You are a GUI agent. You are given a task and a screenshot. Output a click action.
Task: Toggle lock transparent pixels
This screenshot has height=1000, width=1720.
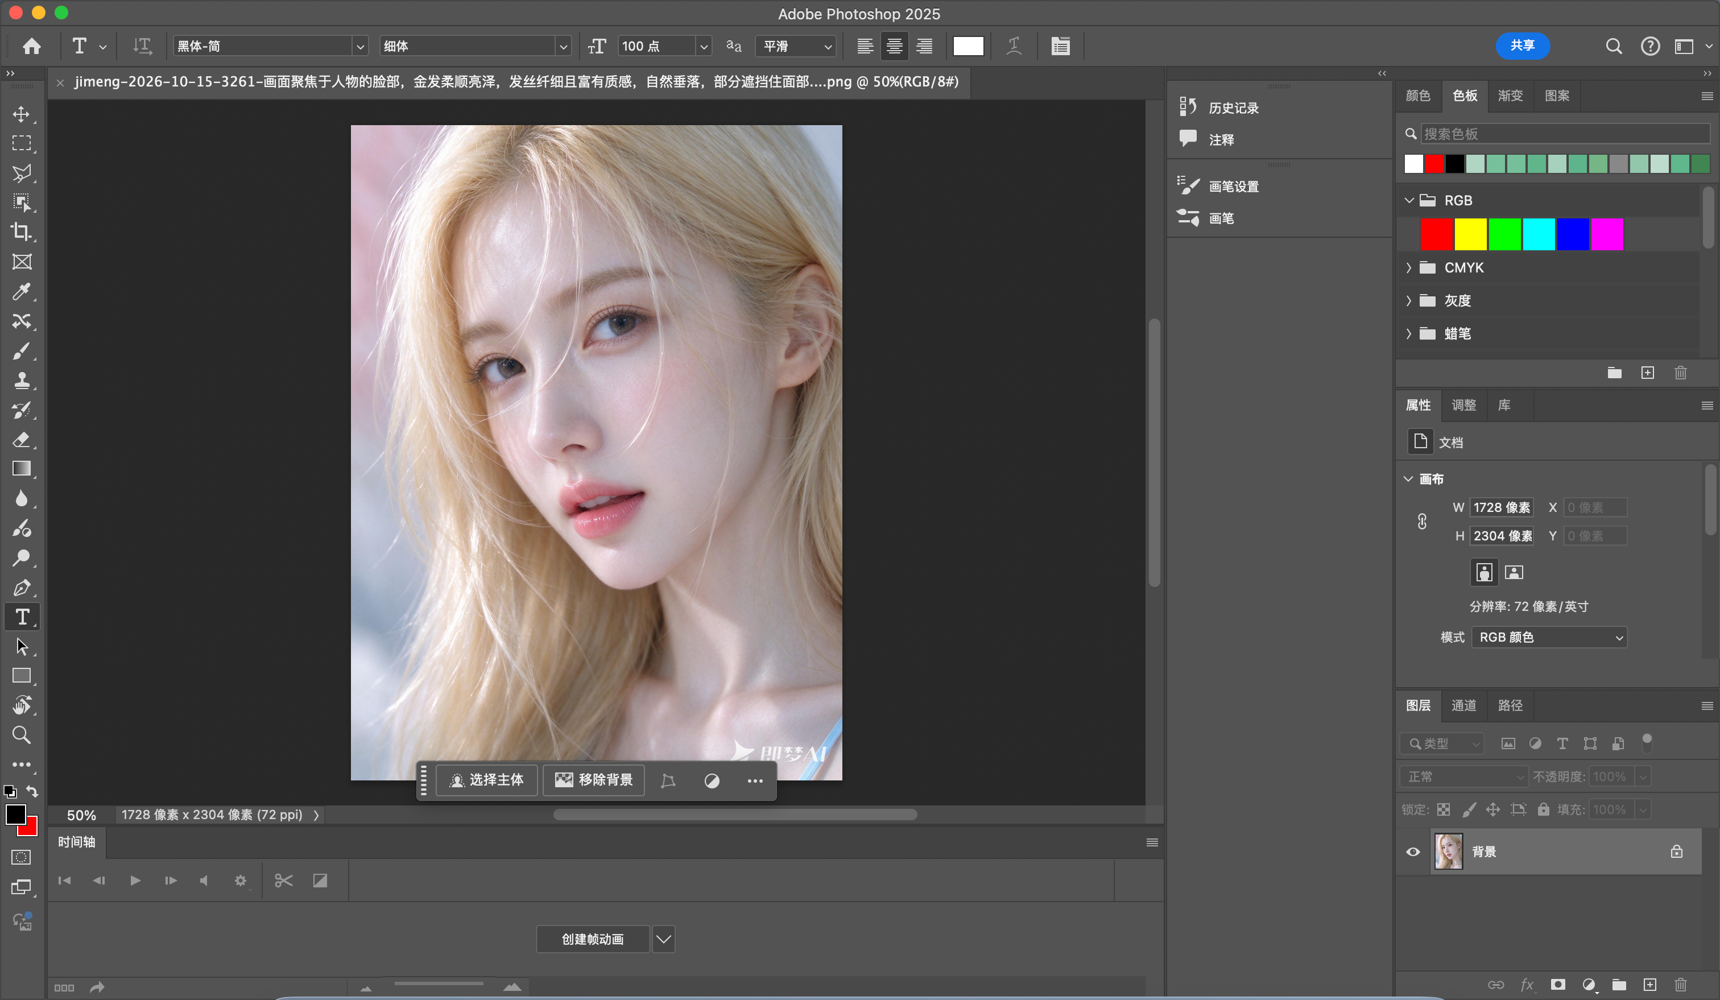coord(1444,809)
